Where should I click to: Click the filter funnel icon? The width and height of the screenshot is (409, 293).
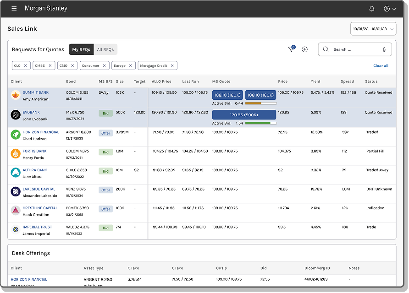[291, 49]
